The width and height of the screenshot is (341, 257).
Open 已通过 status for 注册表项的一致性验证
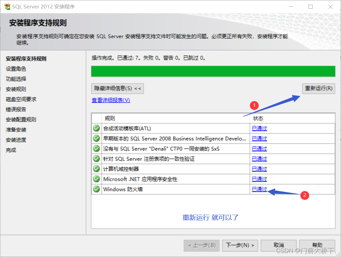259,159
